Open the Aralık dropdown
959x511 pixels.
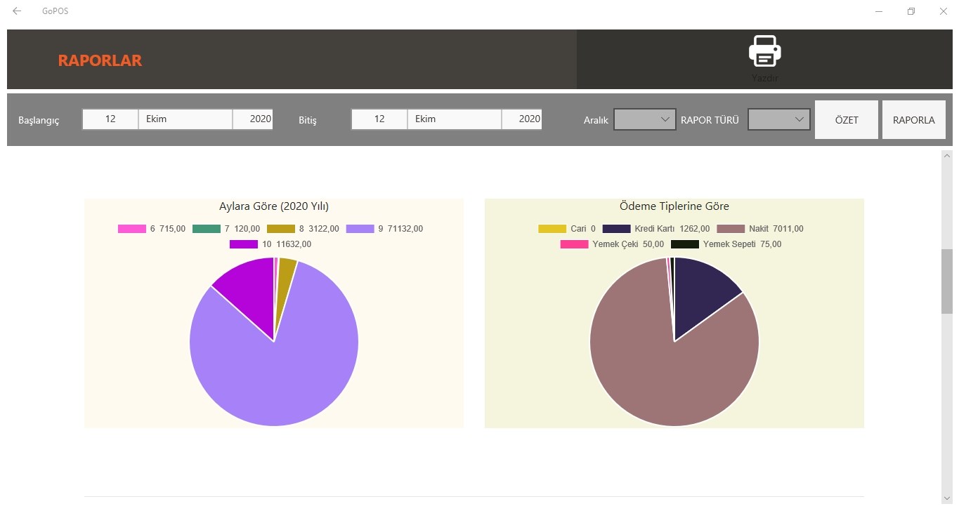(645, 119)
